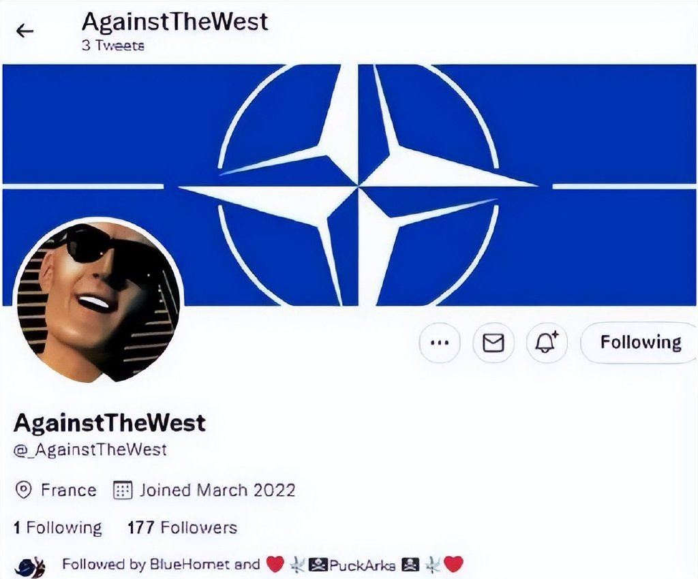Click the Joined March 2022 text
The width and height of the screenshot is (698, 579).
(217, 490)
